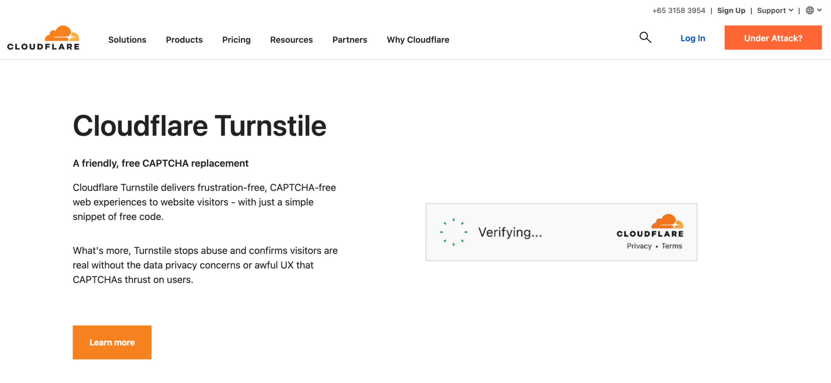Click the spinning verification loader in the widget
This screenshot has height=383, width=831.
(x=453, y=232)
